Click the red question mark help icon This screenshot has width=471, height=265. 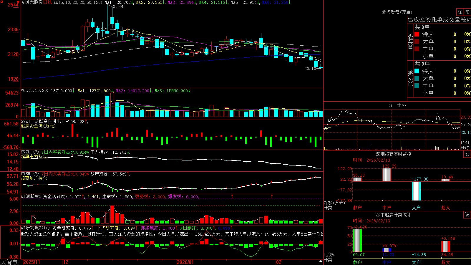point(18,2)
